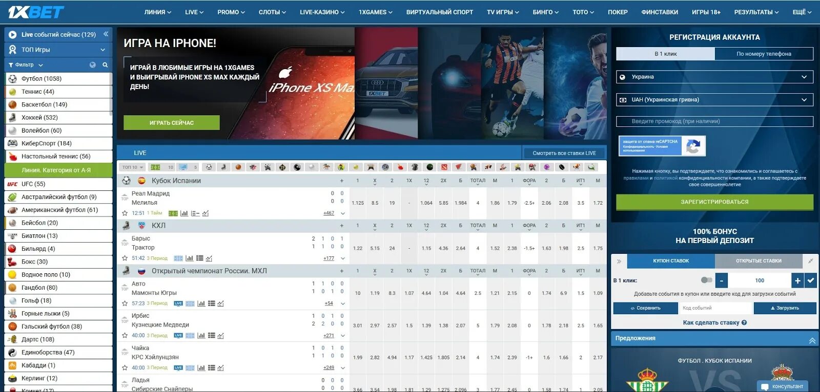Click the stake amount field showing 100
The height and width of the screenshot is (392, 820).
[x=760, y=280]
